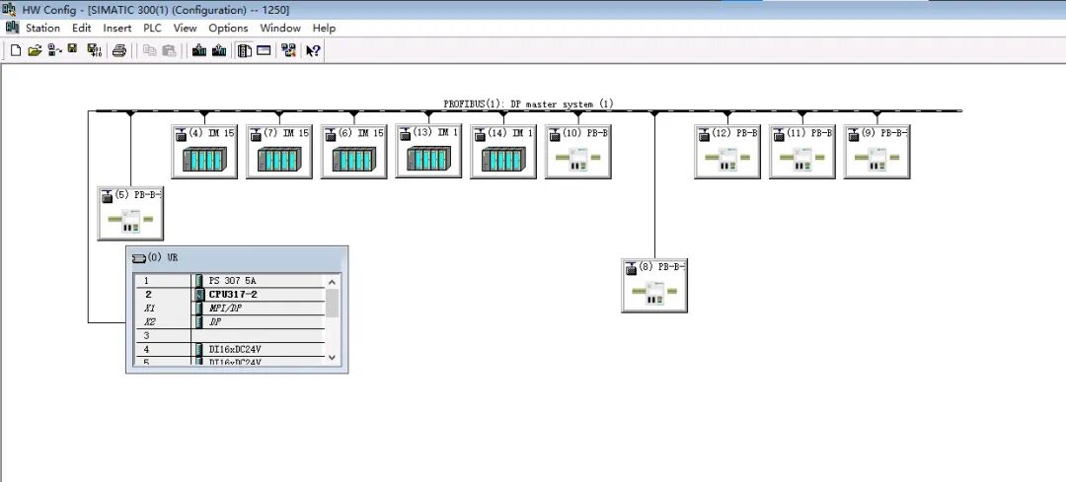Open the PLC menu
This screenshot has width=1066, height=482.
(152, 28)
